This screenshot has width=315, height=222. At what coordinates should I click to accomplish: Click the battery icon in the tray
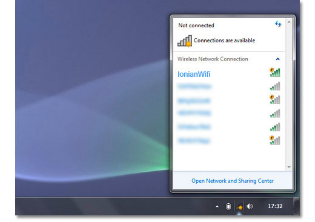click(x=228, y=206)
